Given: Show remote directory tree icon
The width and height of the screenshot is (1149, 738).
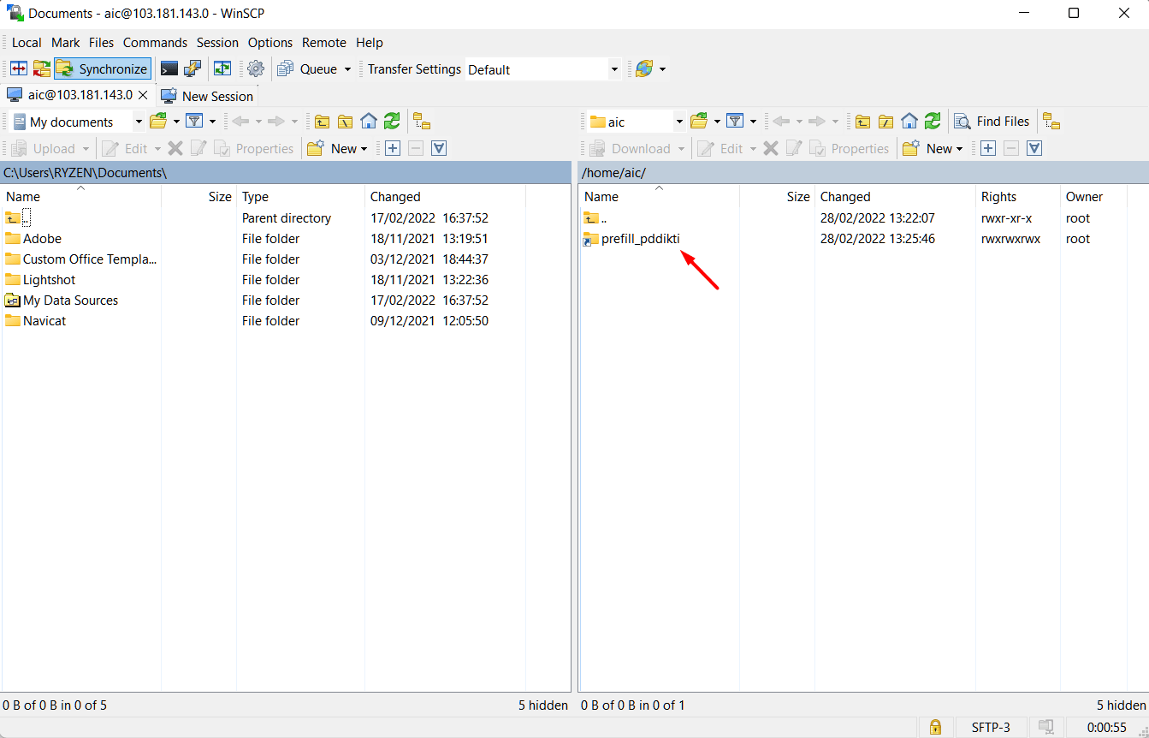Looking at the screenshot, I should tap(1051, 122).
